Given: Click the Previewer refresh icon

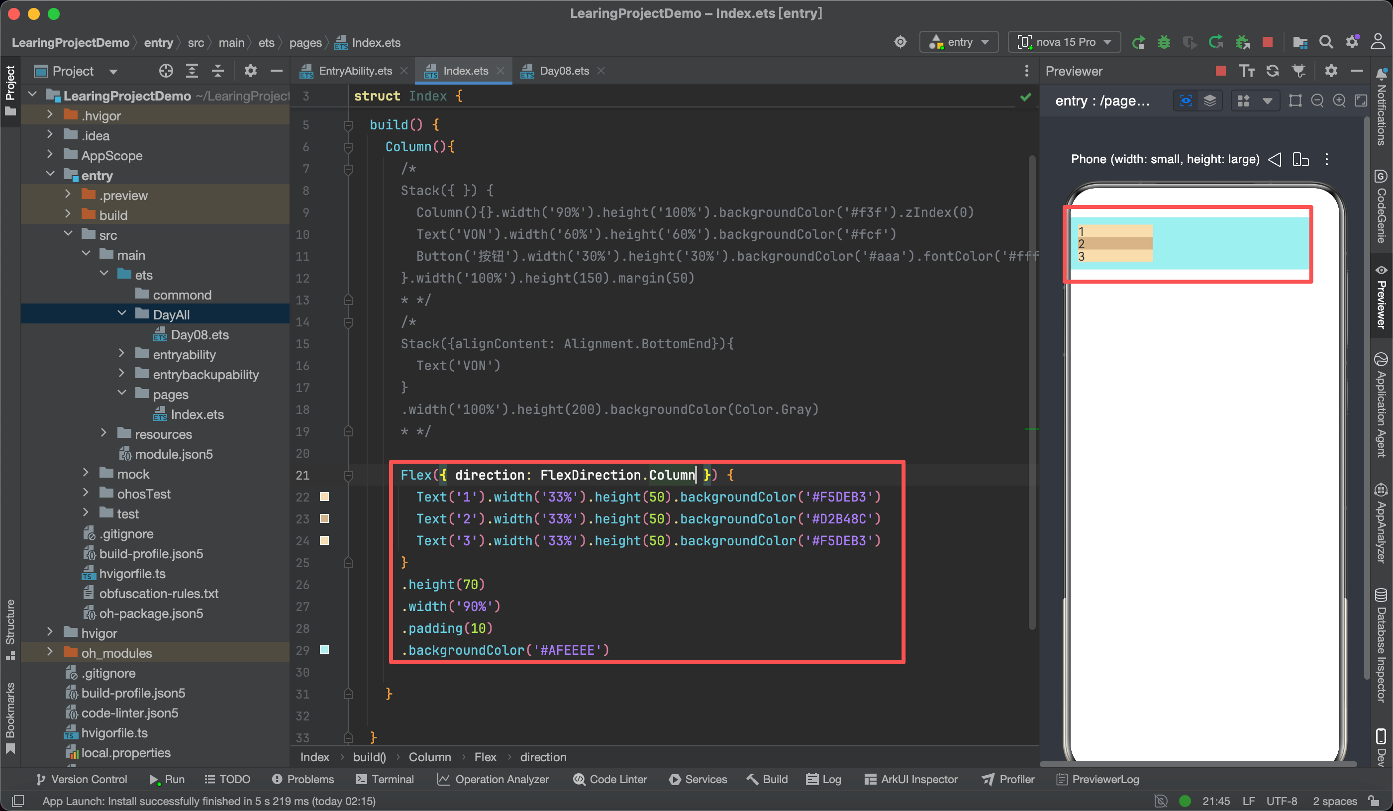Looking at the screenshot, I should [x=1273, y=71].
